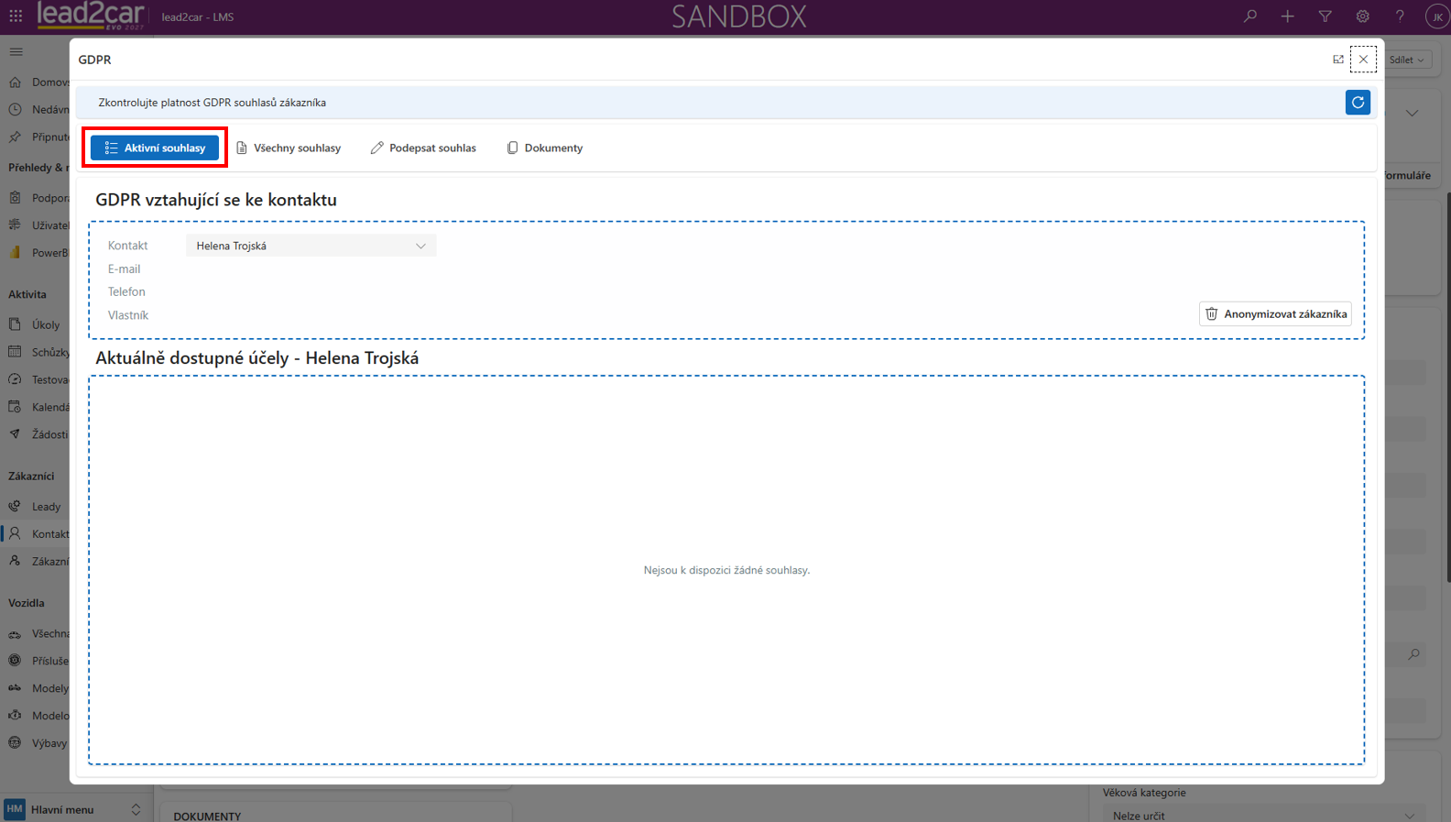This screenshot has width=1451, height=822.
Task: Click the help question mark icon
Action: pyautogui.click(x=1400, y=16)
